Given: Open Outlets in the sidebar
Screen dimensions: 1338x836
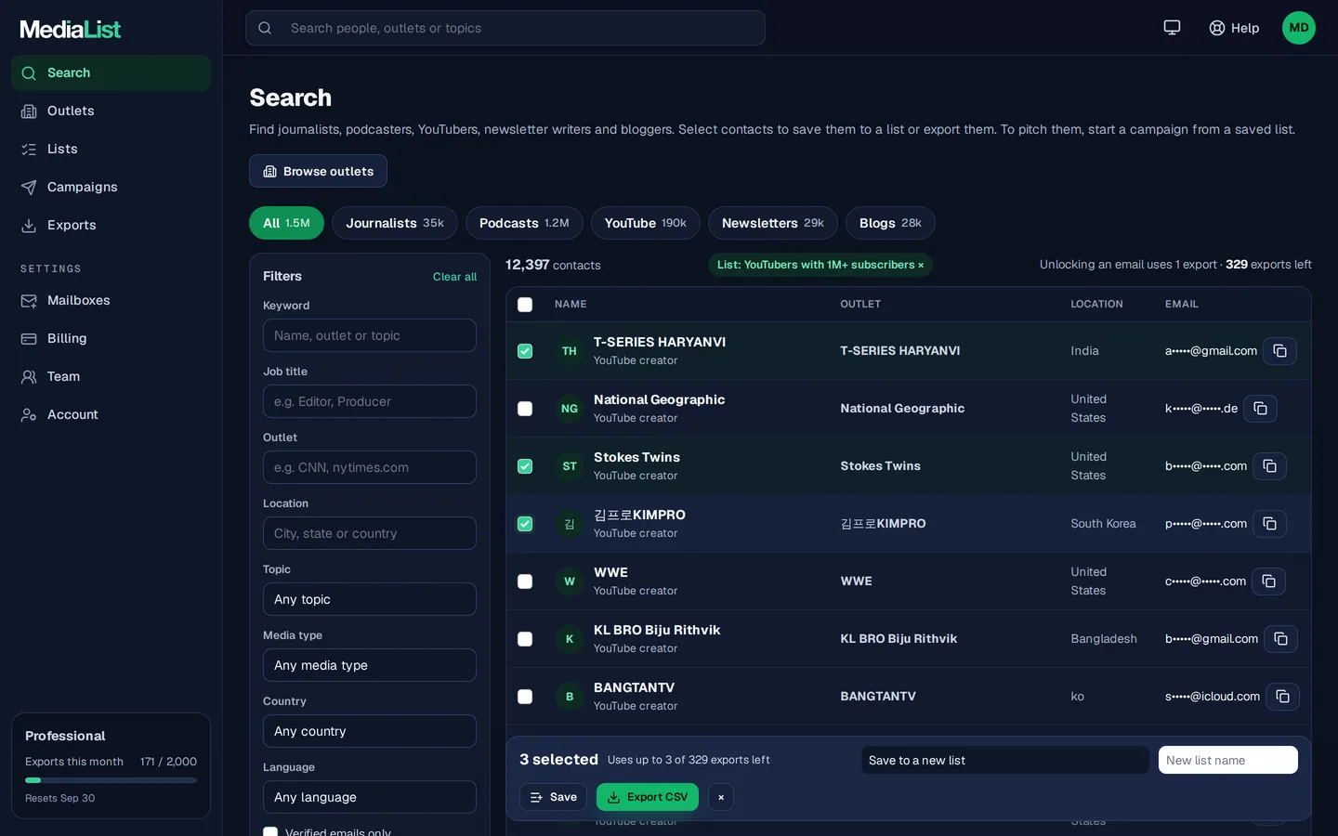Looking at the screenshot, I should point(111,111).
